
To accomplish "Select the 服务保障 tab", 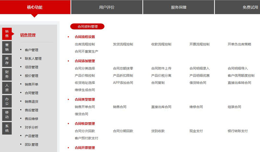I will coord(178,7).
